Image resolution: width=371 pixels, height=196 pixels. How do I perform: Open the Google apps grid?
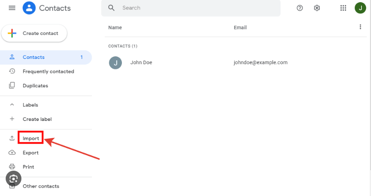343,8
